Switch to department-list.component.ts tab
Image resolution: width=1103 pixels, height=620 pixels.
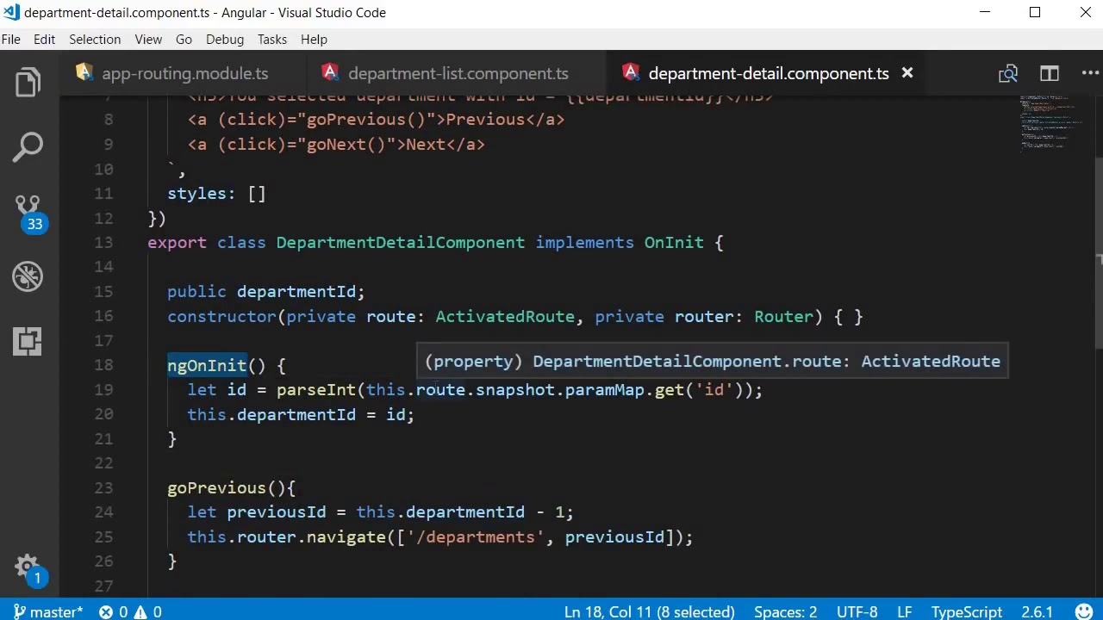pos(457,73)
